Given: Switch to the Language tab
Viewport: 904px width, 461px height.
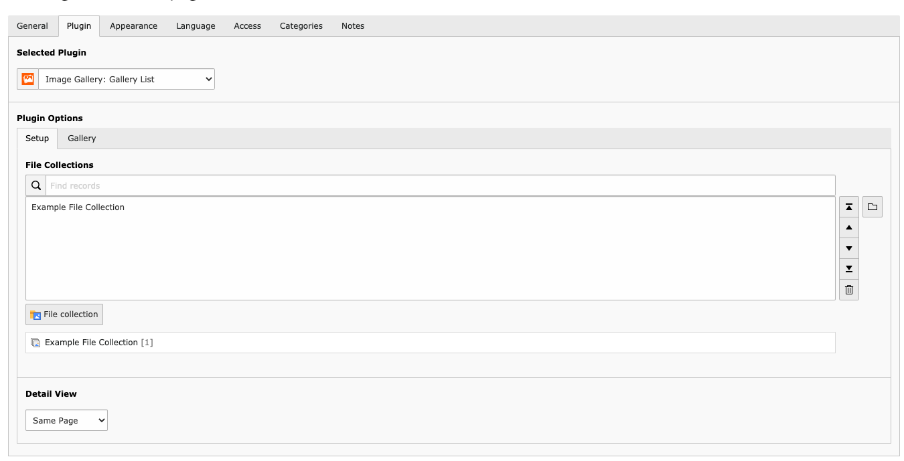Looking at the screenshot, I should pos(196,26).
